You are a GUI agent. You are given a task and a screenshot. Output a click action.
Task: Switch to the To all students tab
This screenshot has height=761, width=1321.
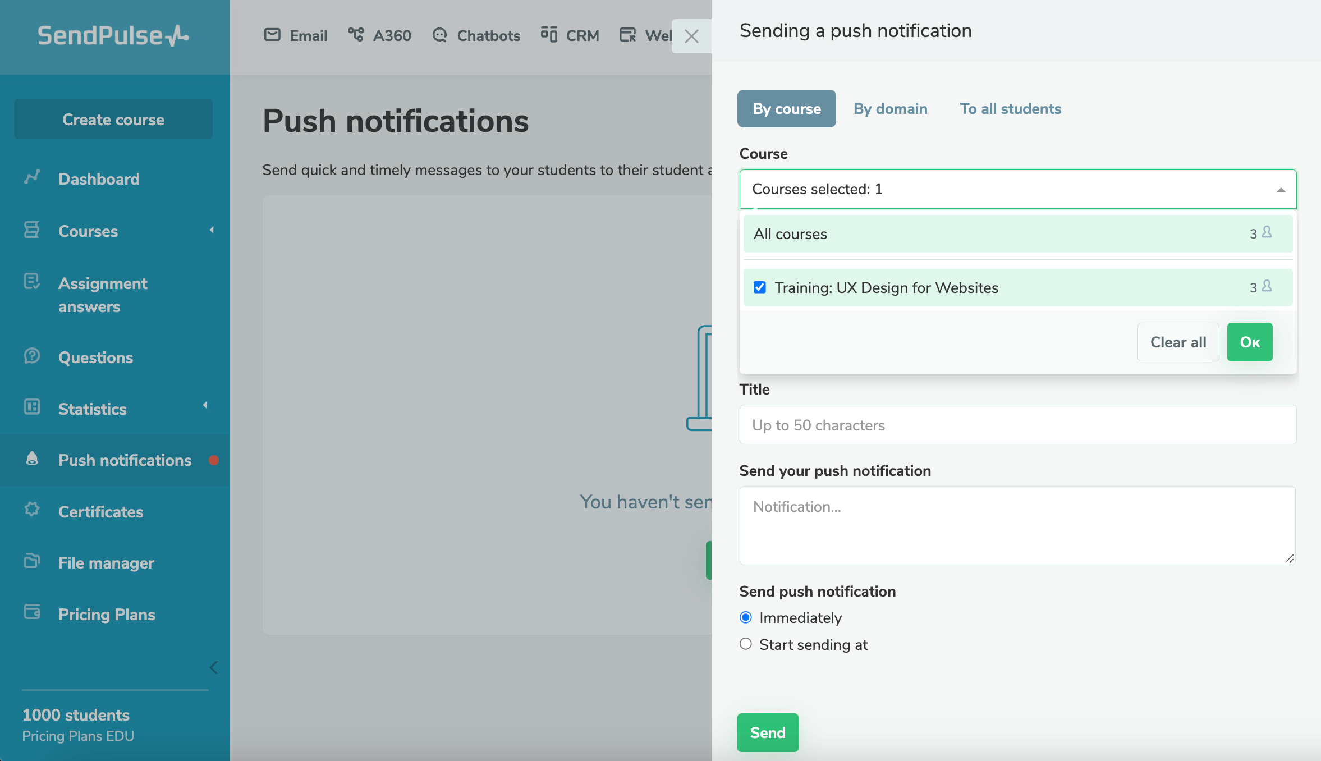(1010, 109)
